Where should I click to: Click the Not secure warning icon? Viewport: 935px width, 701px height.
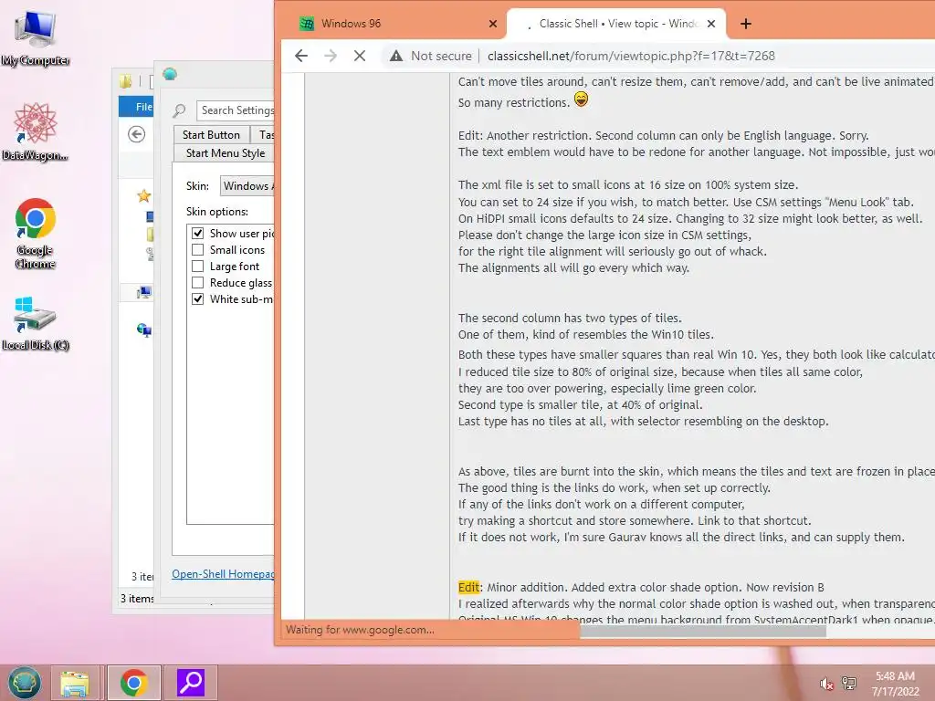click(396, 56)
